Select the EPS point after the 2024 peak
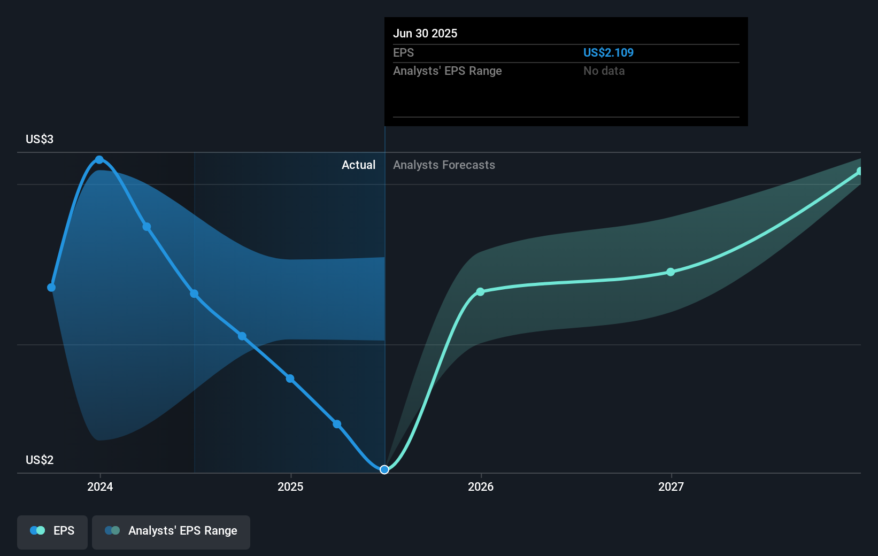Viewport: 878px width, 556px height. point(147,227)
